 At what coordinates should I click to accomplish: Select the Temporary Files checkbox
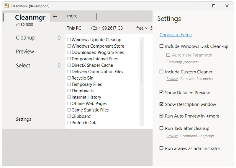pyautogui.click(x=69, y=84)
